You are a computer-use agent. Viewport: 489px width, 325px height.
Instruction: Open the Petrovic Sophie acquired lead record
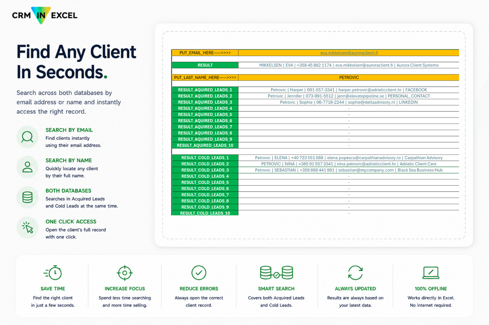[x=349, y=102]
